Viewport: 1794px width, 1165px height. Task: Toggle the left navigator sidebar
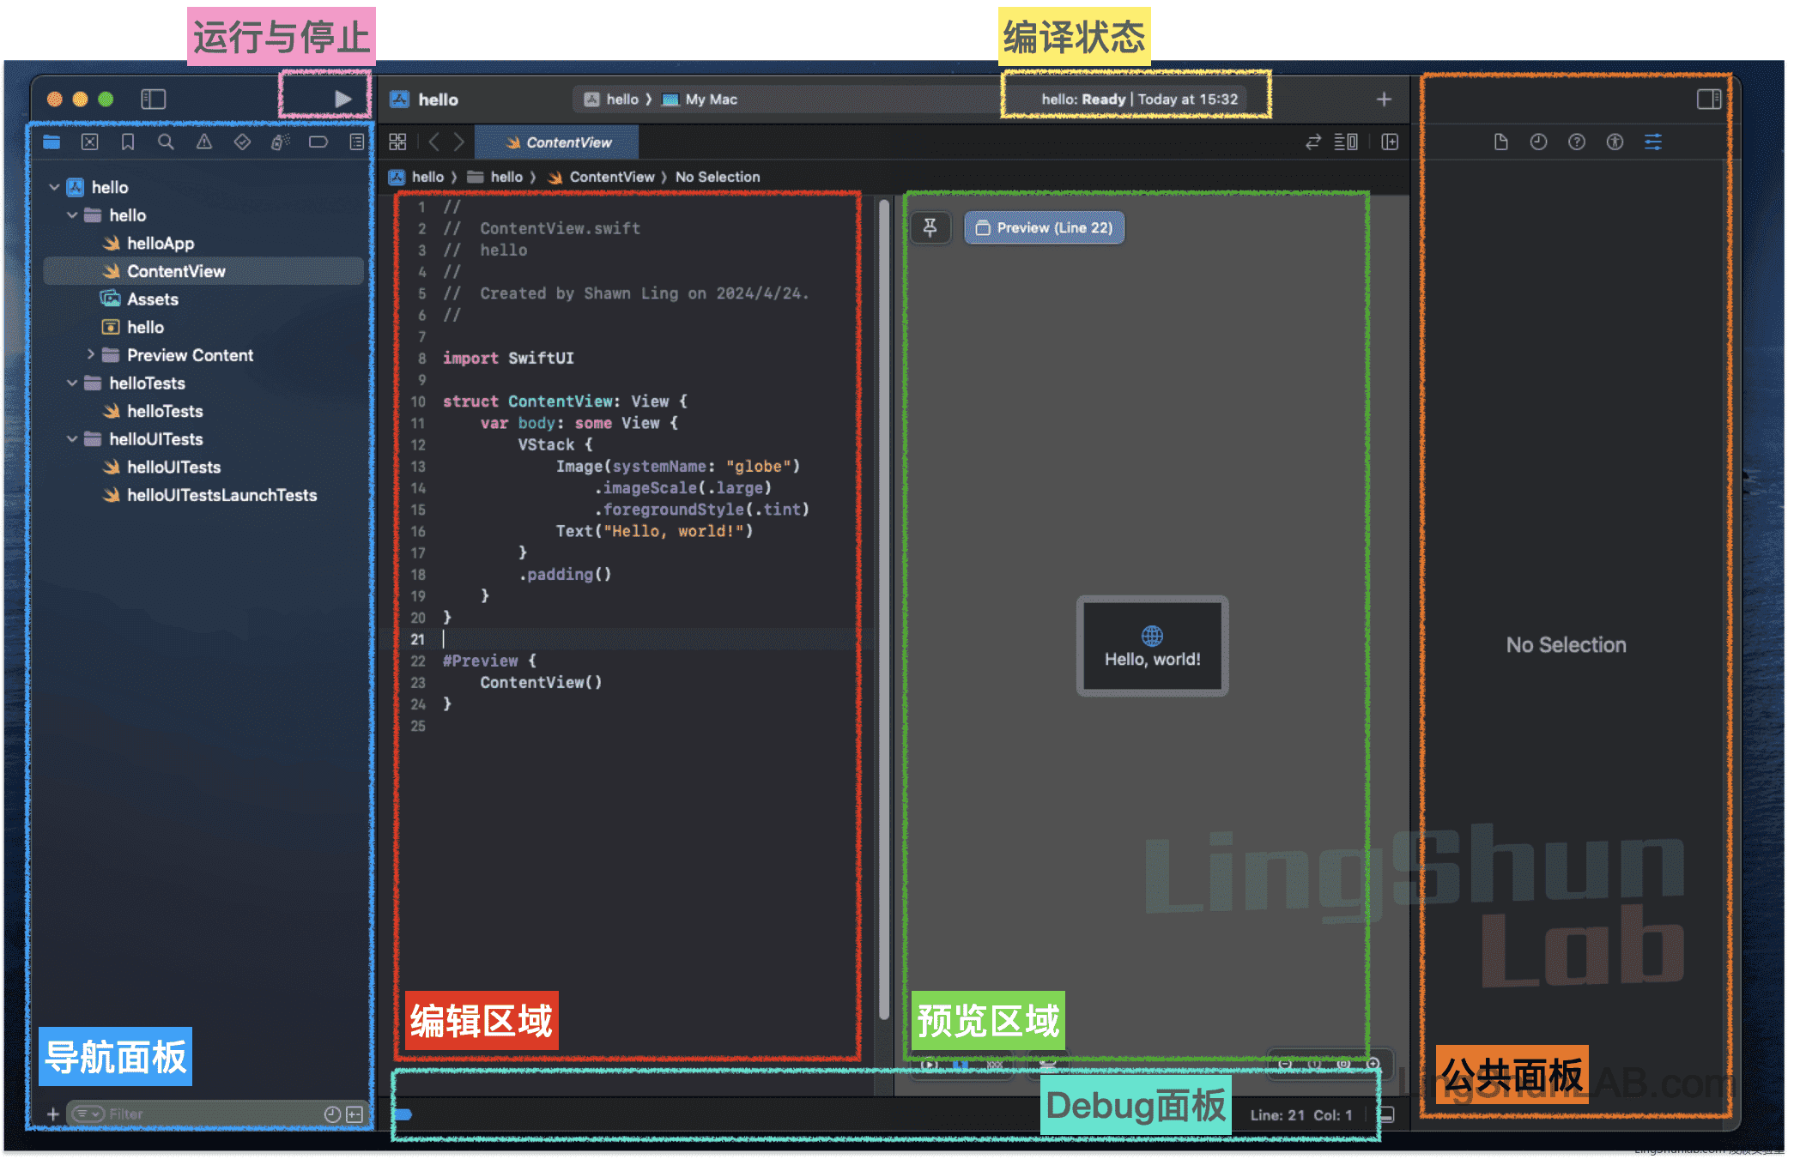[153, 100]
